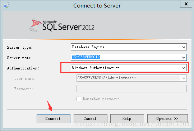Screen dimensions: 194x131
Task: Click the server icon in the title bar
Action: tap(6, 5)
